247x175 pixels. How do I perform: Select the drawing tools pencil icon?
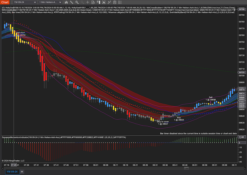click(72, 2)
